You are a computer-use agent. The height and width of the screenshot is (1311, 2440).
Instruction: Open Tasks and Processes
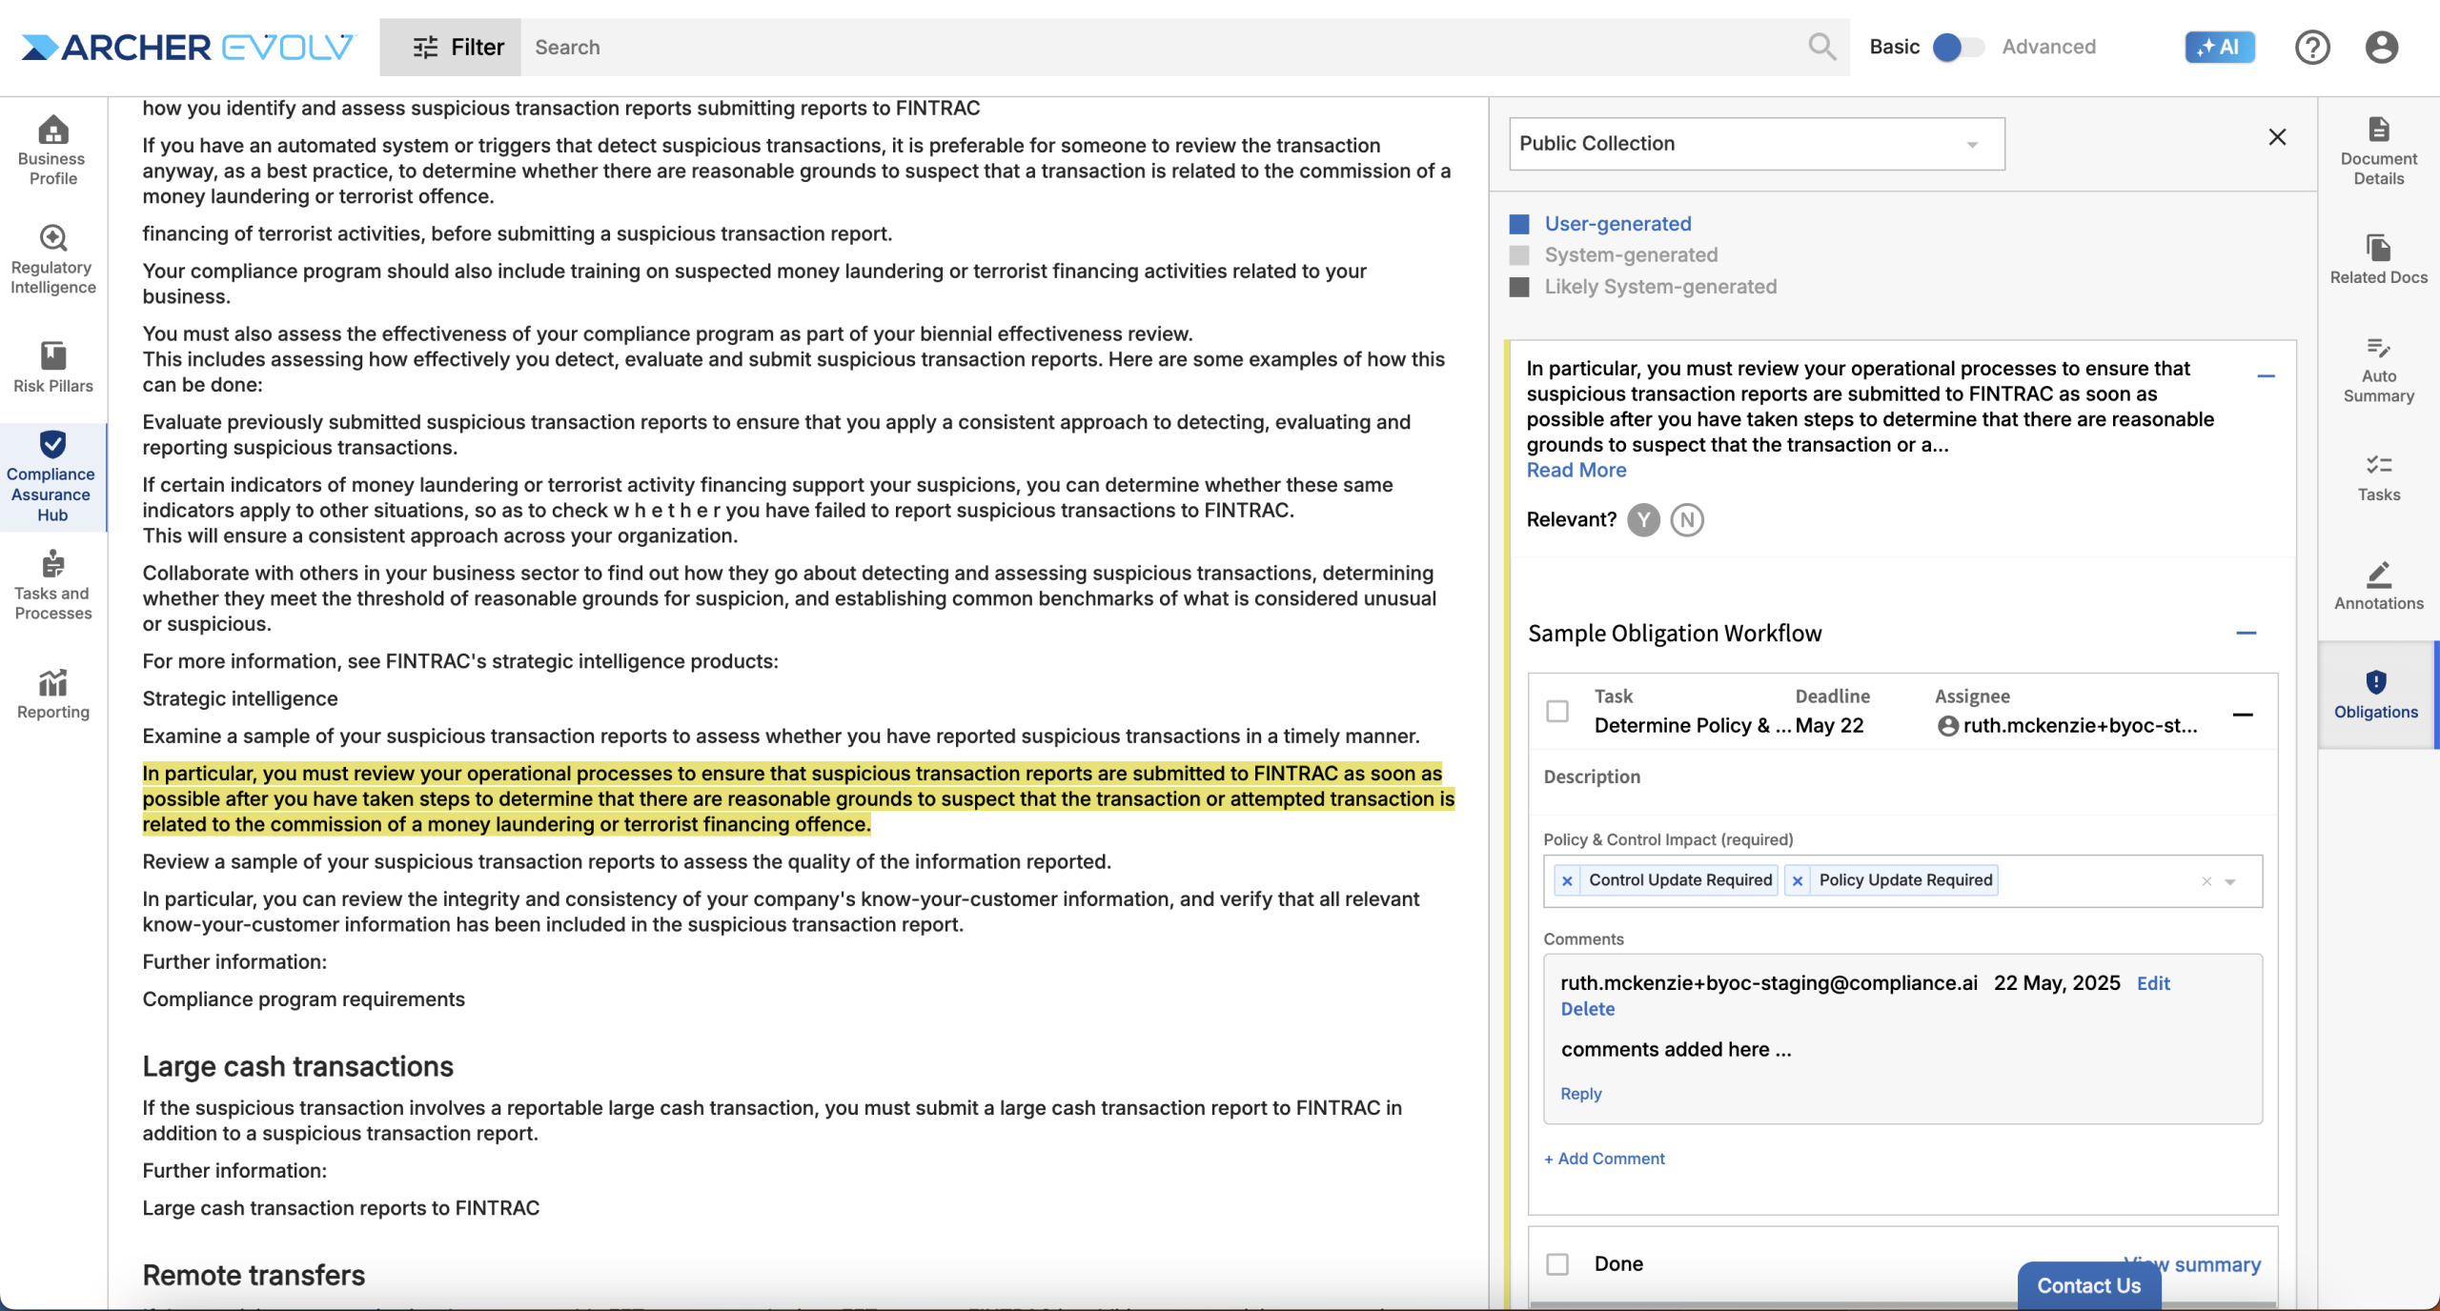pyautogui.click(x=52, y=585)
